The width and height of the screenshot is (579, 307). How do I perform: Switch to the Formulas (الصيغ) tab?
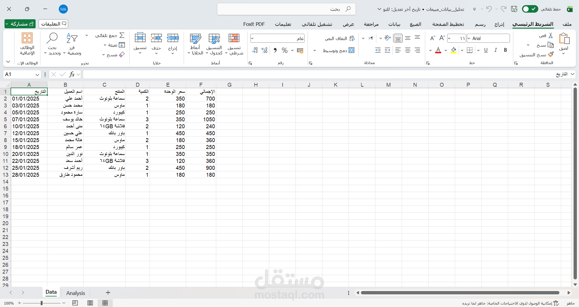click(x=416, y=24)
